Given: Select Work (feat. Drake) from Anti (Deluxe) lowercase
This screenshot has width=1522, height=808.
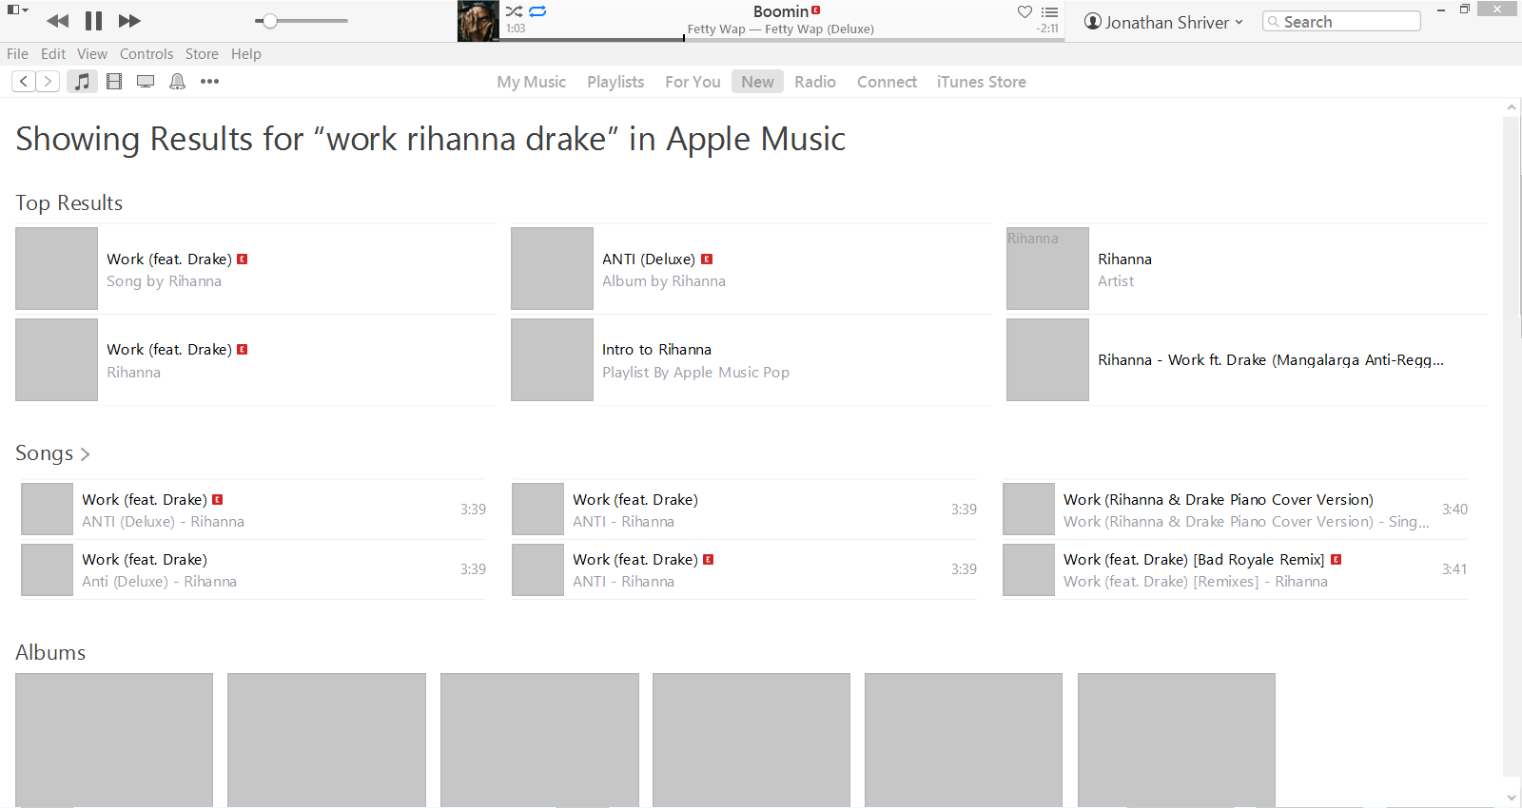Looking at the screenshot, I should 254,569.
